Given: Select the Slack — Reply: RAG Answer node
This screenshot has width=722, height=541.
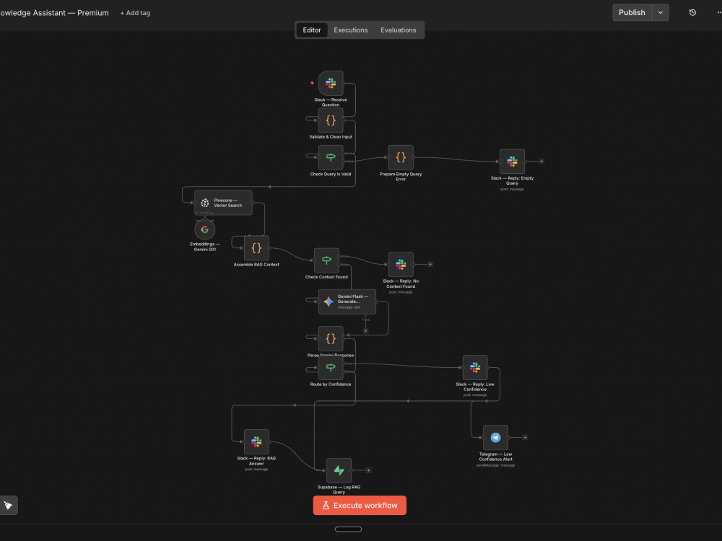Looking at the screenshot, I should [x=256, y=441].
